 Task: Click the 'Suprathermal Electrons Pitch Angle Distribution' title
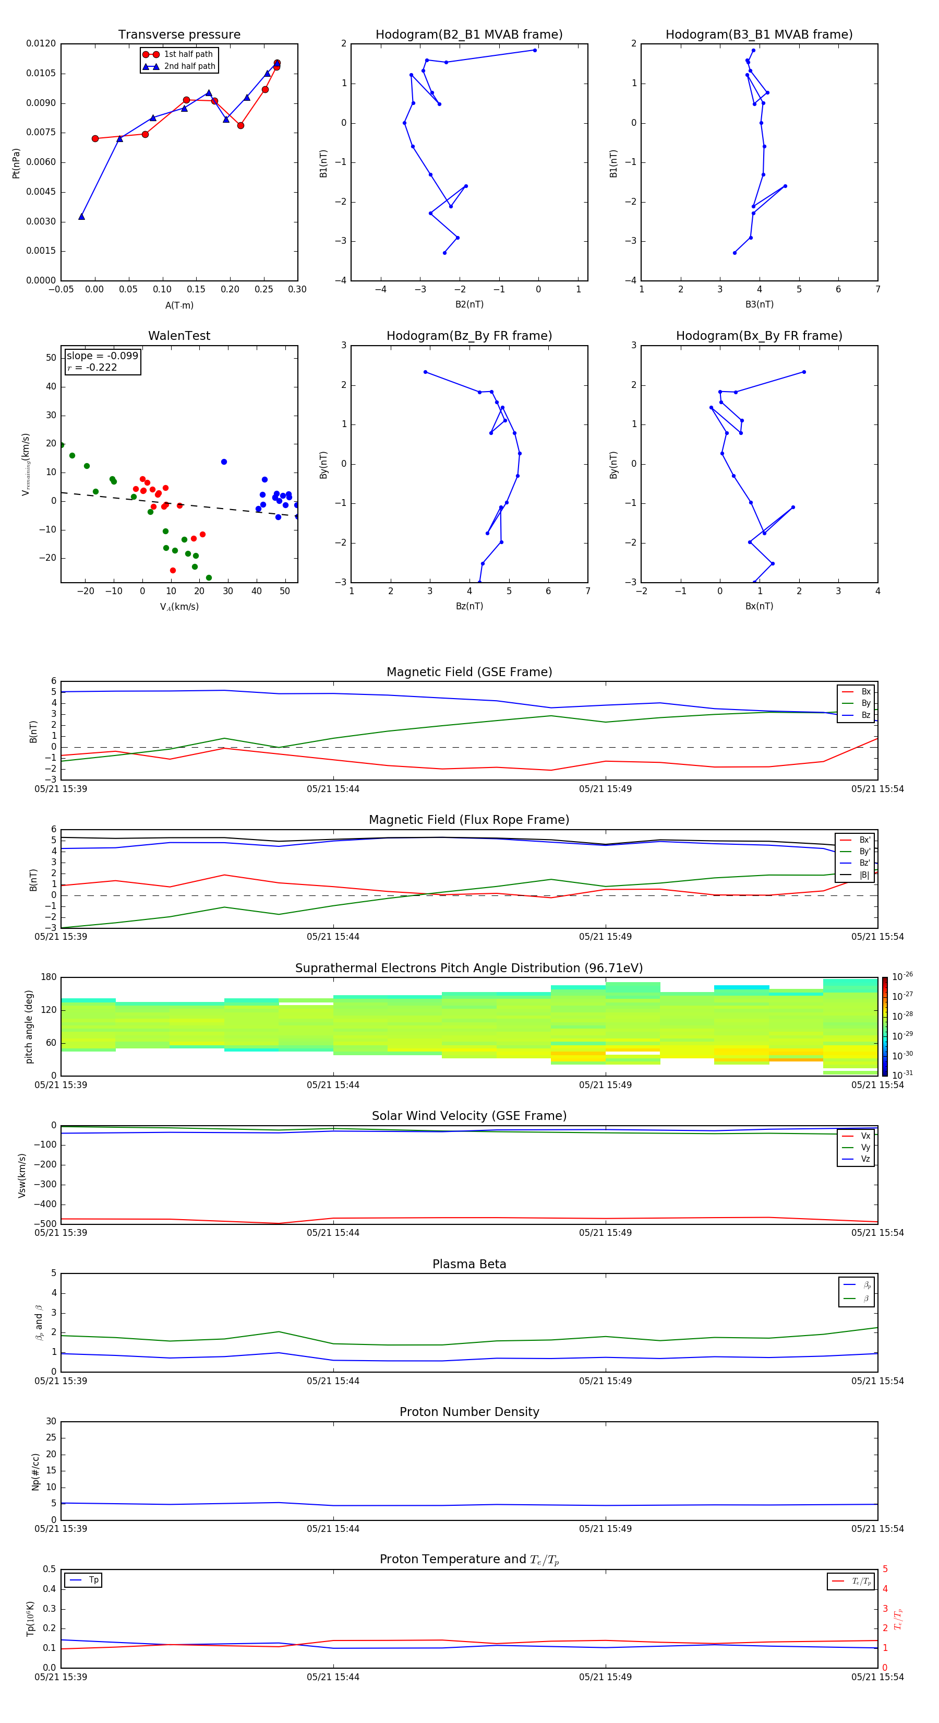point(469,969)
